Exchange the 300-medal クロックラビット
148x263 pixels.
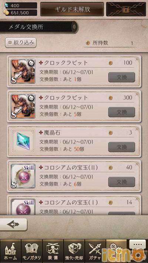click(122, 112)
